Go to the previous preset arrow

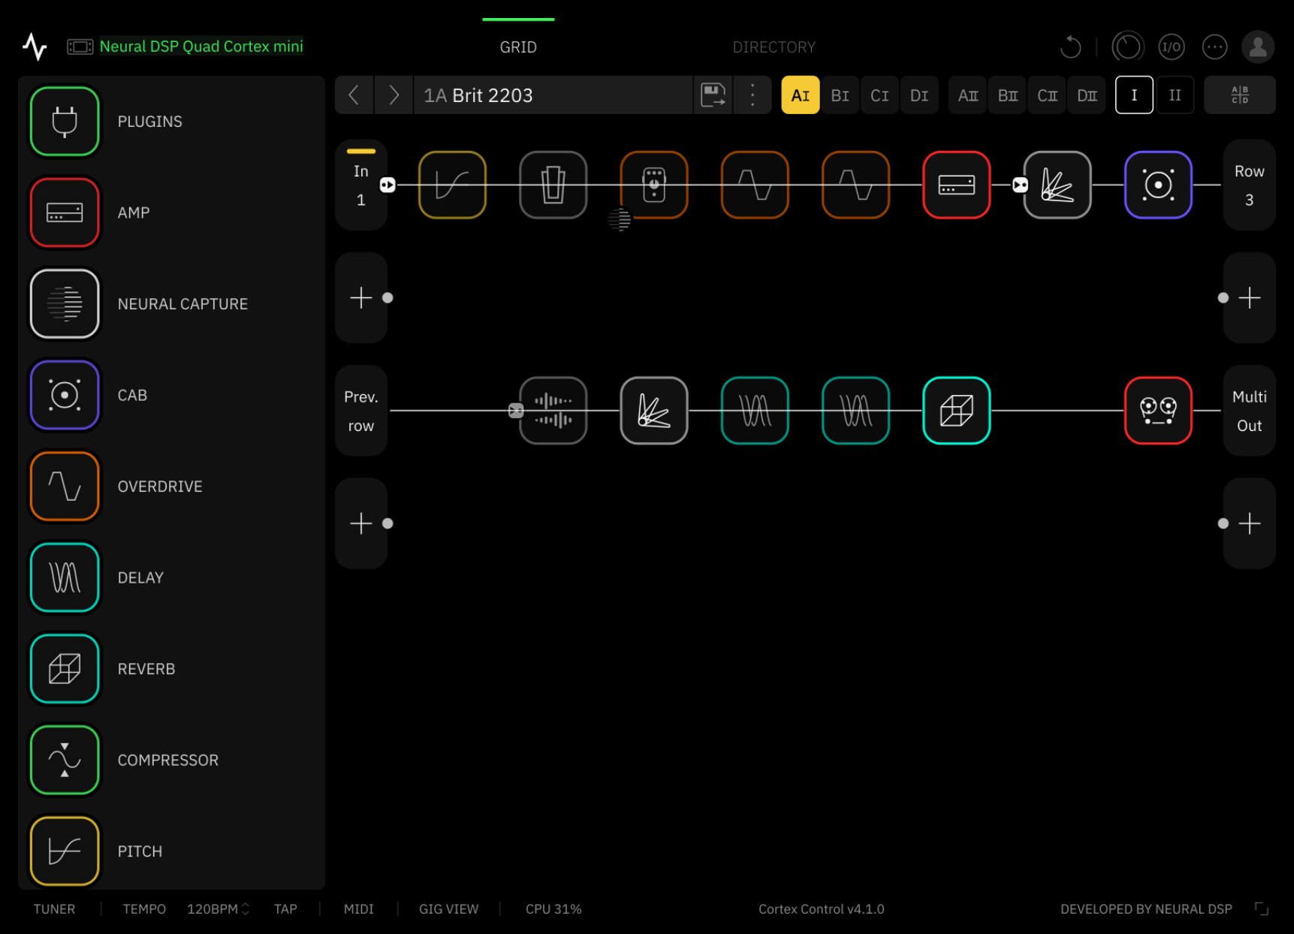354,95
